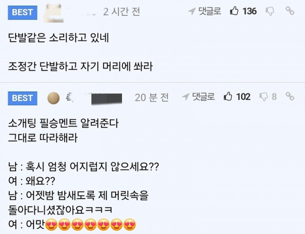Click the line "소개팅 필승멘트 알려준다"

tap(63, 124)
